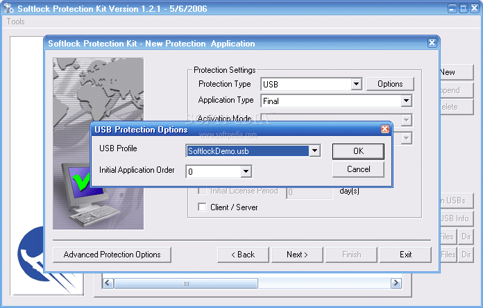Image resolution: width=483 pixels, height=308 pixels.
Task: Click the Initial License Period days field
Action: tap(310, 193)
